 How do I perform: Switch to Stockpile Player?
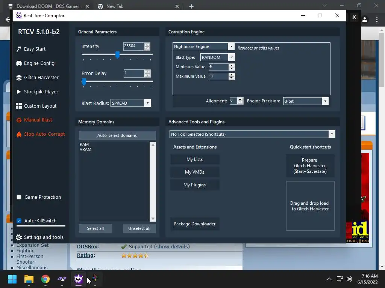41,91
